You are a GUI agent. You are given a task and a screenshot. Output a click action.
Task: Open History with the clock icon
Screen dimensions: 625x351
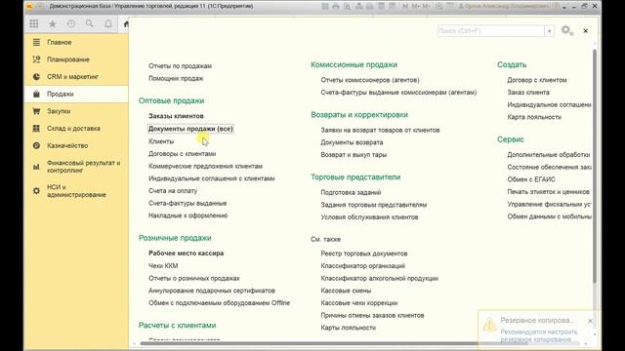[71, 23]
